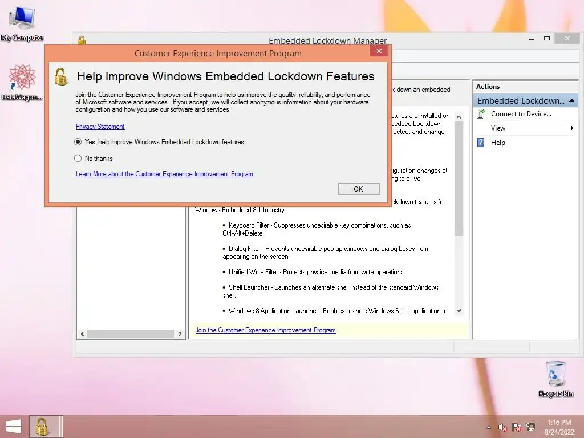The width and height of the screenshot is (584, 438).
Task: Maximize the Embedded Lockdown Manager window
Action: click(547, 38)
